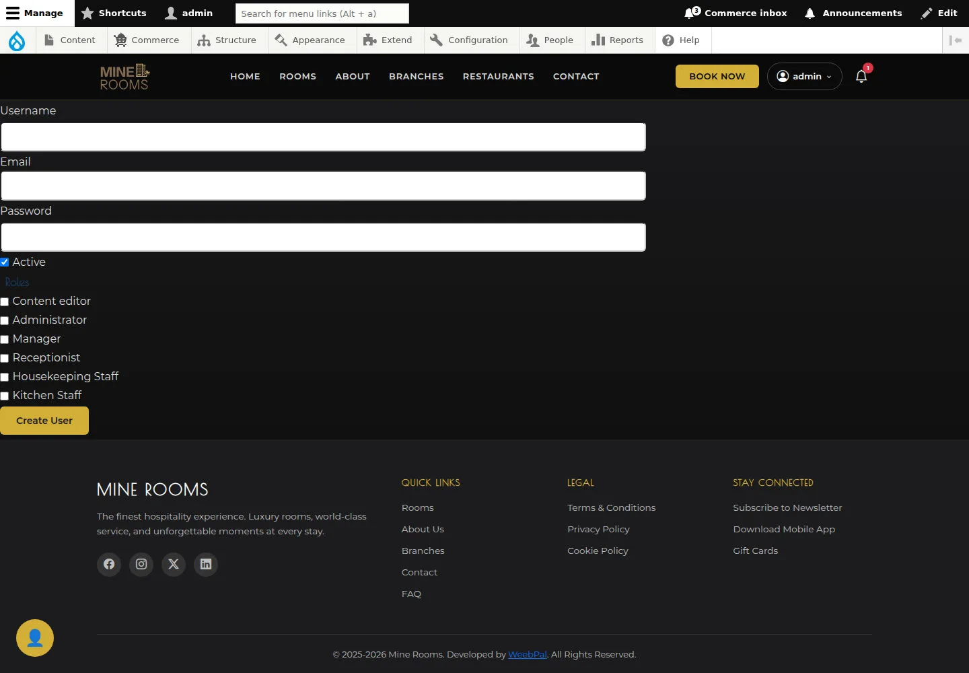
Task: Open the Commerce inbox bell
Action: [x=735, y=13]
